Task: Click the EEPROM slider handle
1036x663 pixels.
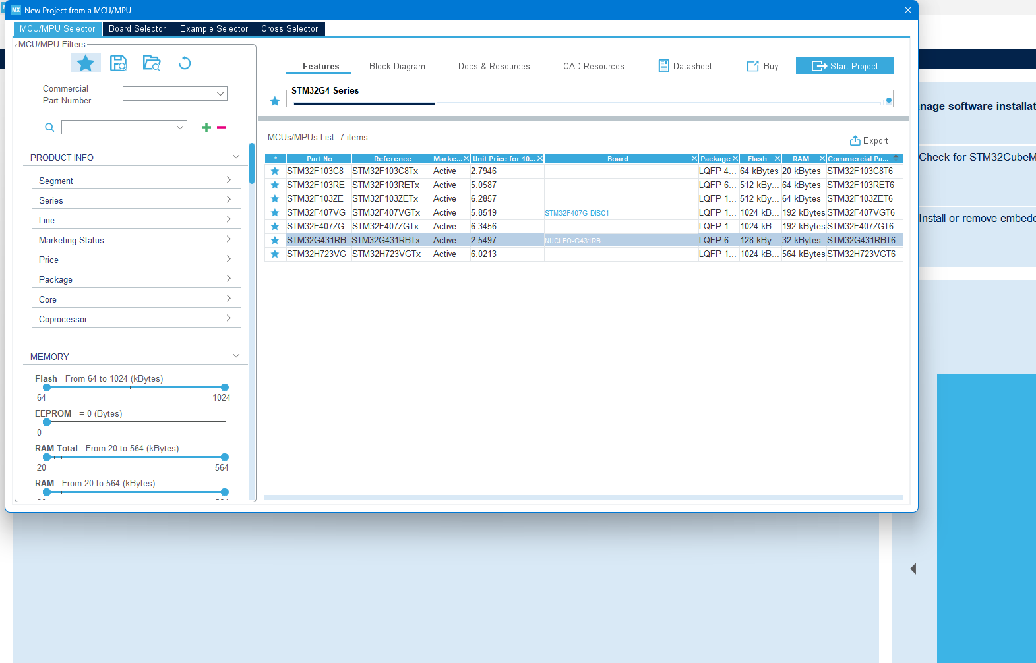Action: point(47,422)
